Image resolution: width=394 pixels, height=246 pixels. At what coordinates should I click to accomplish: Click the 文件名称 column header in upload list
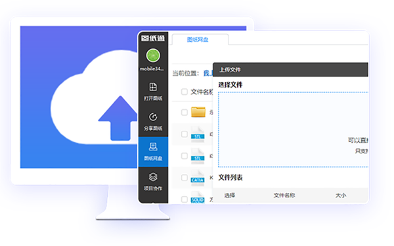pyautogui.click(x=284, y=195)
